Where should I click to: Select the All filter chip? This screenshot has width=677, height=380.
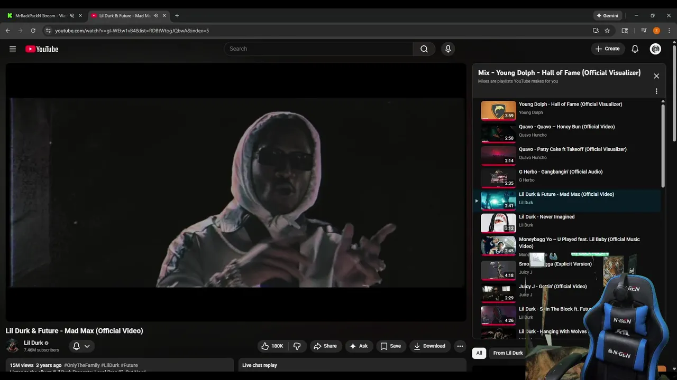pyautogui.click(x=479, y=353)
